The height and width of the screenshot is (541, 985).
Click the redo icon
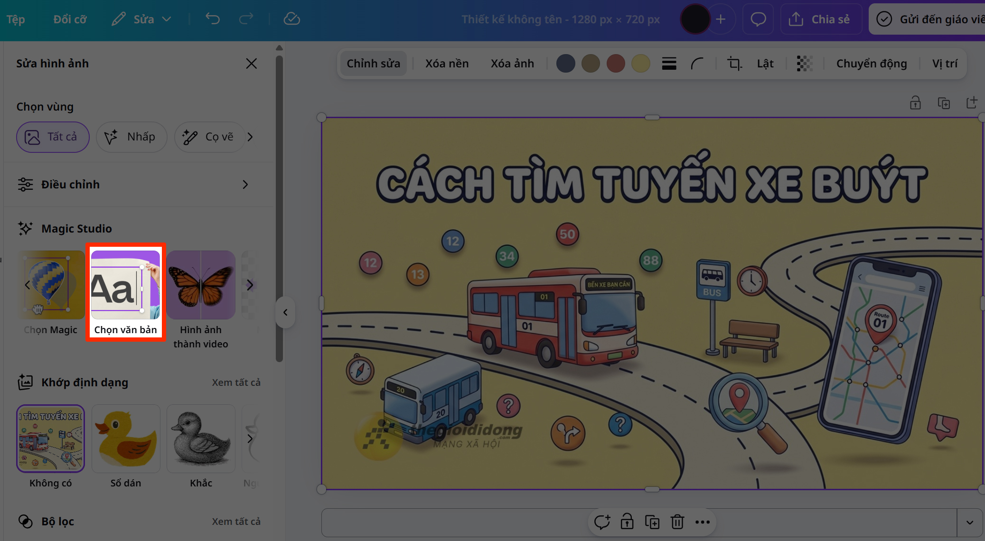click(x=246, y=19)
